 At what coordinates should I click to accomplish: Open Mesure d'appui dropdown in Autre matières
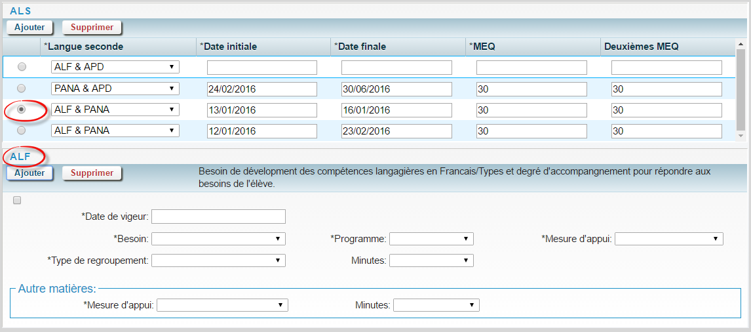222,305
